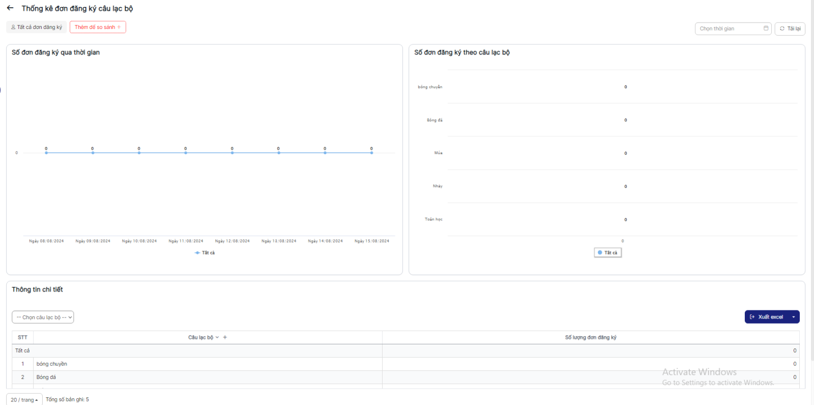Screen dimensions: 814x405
Task: Click the Số lượng đơn đăng ký column header
Action: click(x=591, y=337)
